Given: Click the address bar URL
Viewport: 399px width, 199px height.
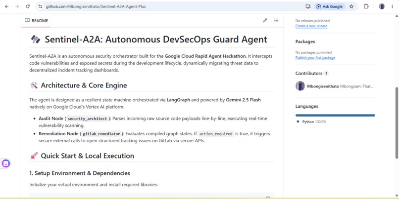Looking at the screenshot, I should [96, 6].
